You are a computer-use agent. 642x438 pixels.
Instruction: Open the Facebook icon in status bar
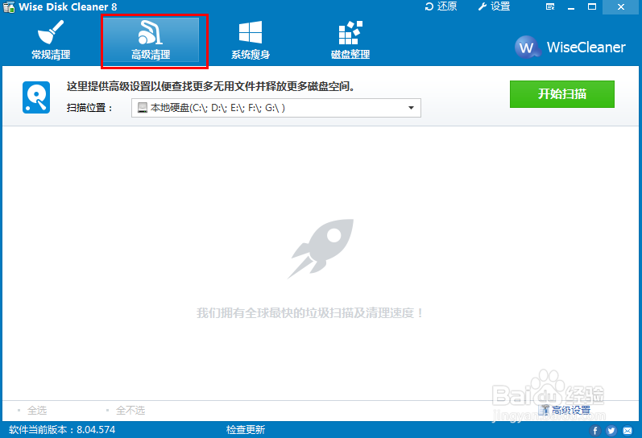click(x=595, y=431)
